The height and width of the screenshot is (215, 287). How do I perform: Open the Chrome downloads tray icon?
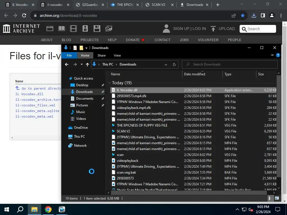point(254,16)
